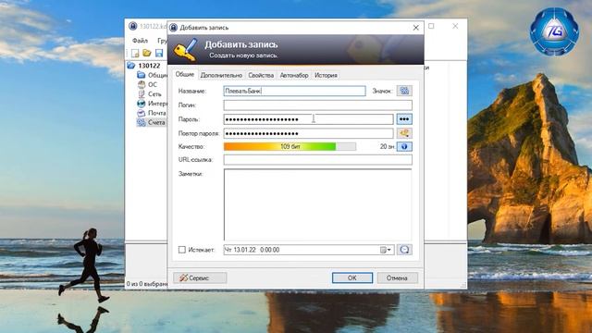This screenshot has height=333, width=592.
Task: Open the entry icon picker next to Значок
Action: (x=404, y=91)
